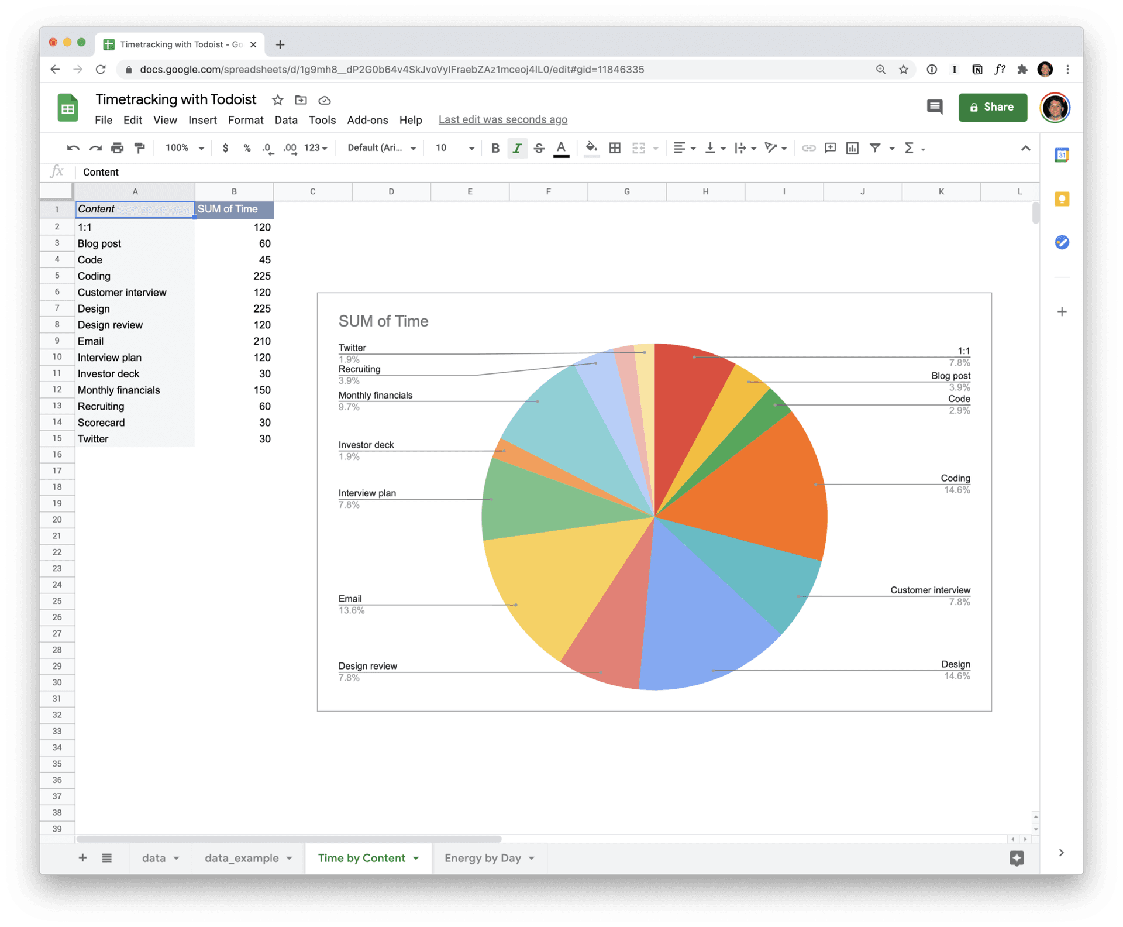Open comment history icon
Screen dimensions: 1123x927
(935, 107)
